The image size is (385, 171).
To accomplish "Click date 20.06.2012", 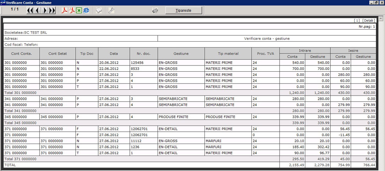I will 109,63.
